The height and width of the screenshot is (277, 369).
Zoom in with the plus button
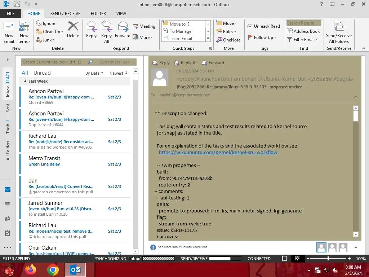(349, 259)
